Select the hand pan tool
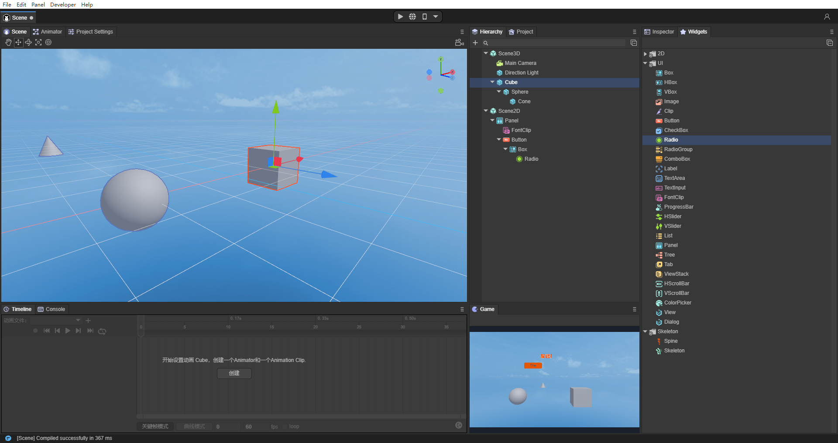This screenshot has width=838, height=443. [x=8, y=42]
